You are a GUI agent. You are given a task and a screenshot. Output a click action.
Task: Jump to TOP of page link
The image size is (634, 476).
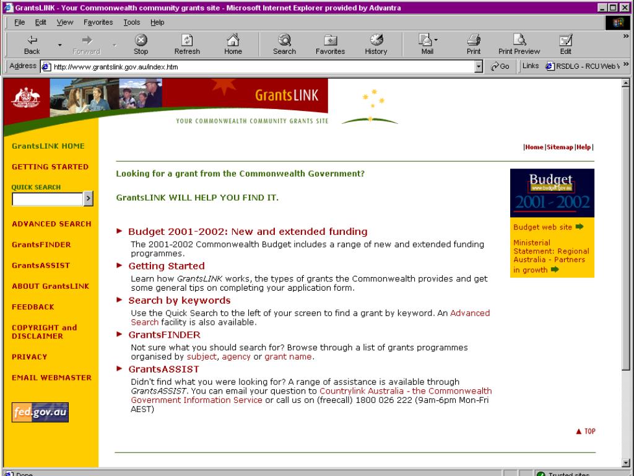(586, 431)
